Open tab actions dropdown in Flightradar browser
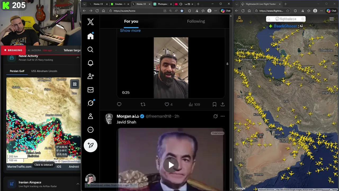The image size is (339, 191). (x=236, y=4)
